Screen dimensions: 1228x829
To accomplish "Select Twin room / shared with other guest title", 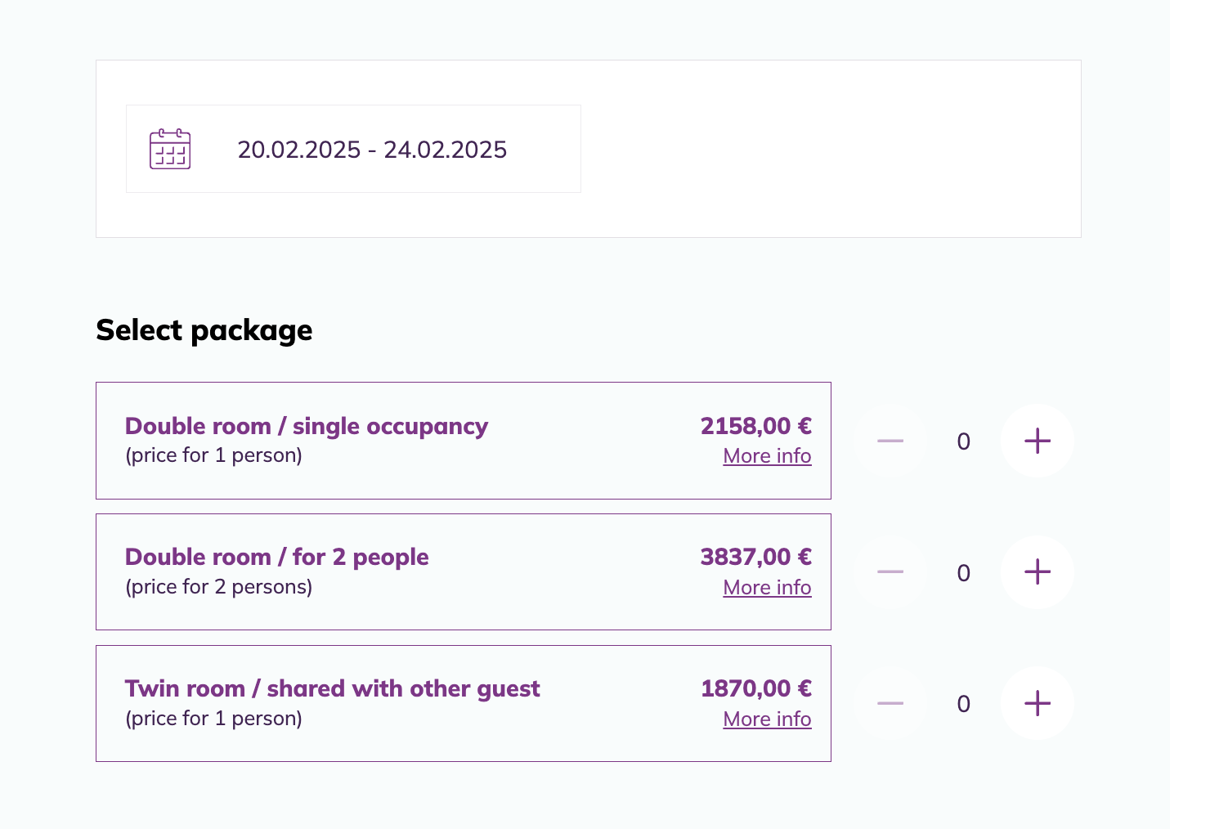I will [x=332, y=688].
